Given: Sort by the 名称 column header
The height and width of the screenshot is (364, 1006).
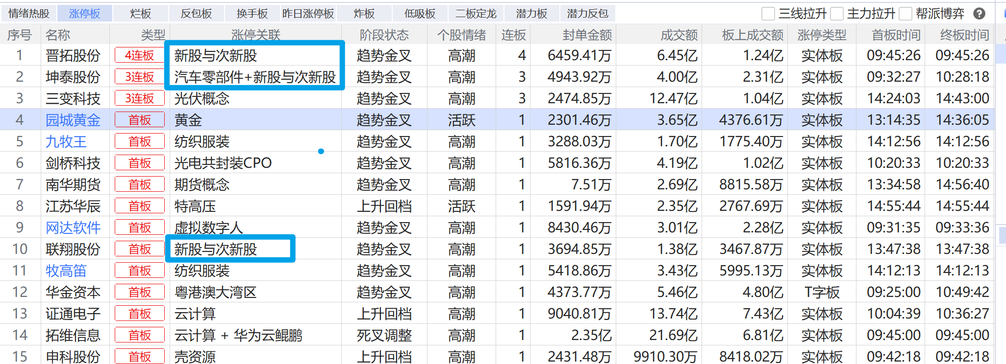Looking at the screenshot, I should pyautogui.click(x=58, y=35).
